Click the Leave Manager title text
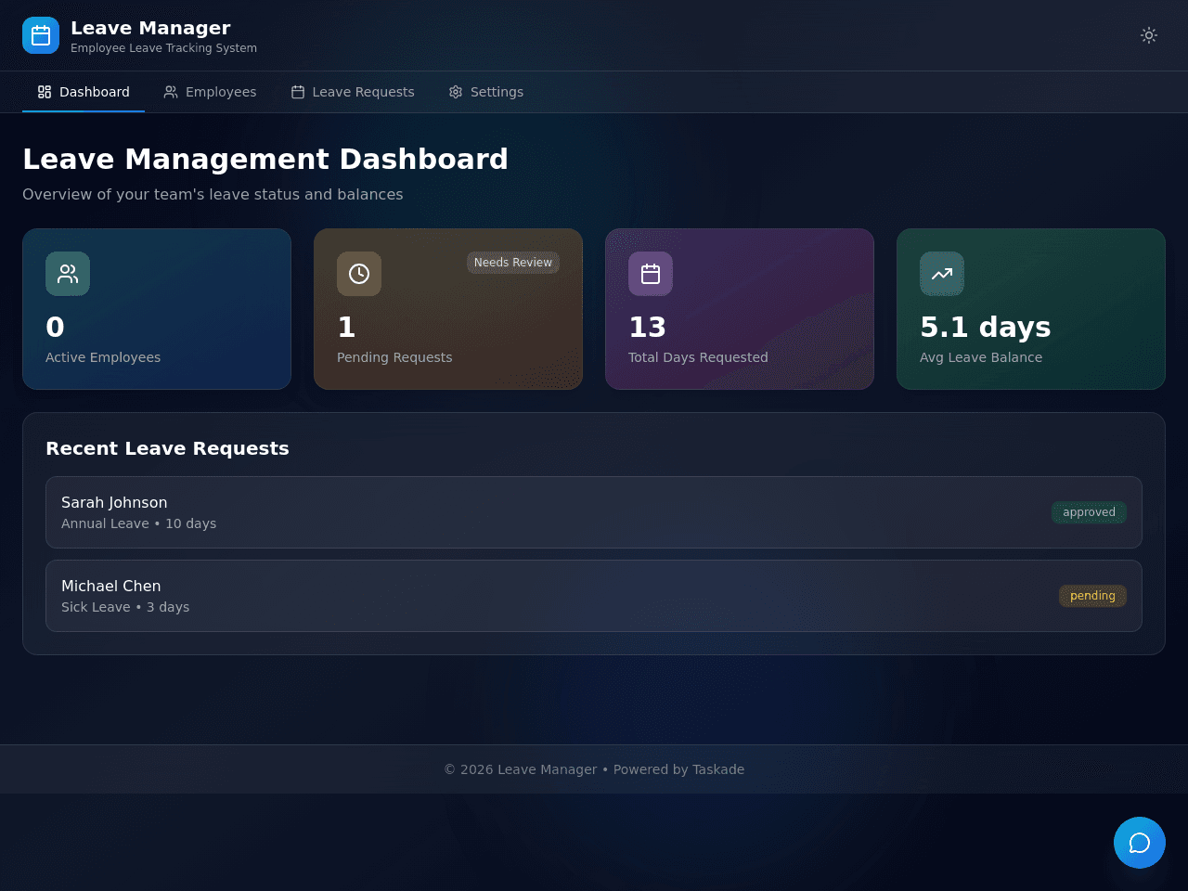The width and height of the screenshot is (1188, 891). (150, 28)
